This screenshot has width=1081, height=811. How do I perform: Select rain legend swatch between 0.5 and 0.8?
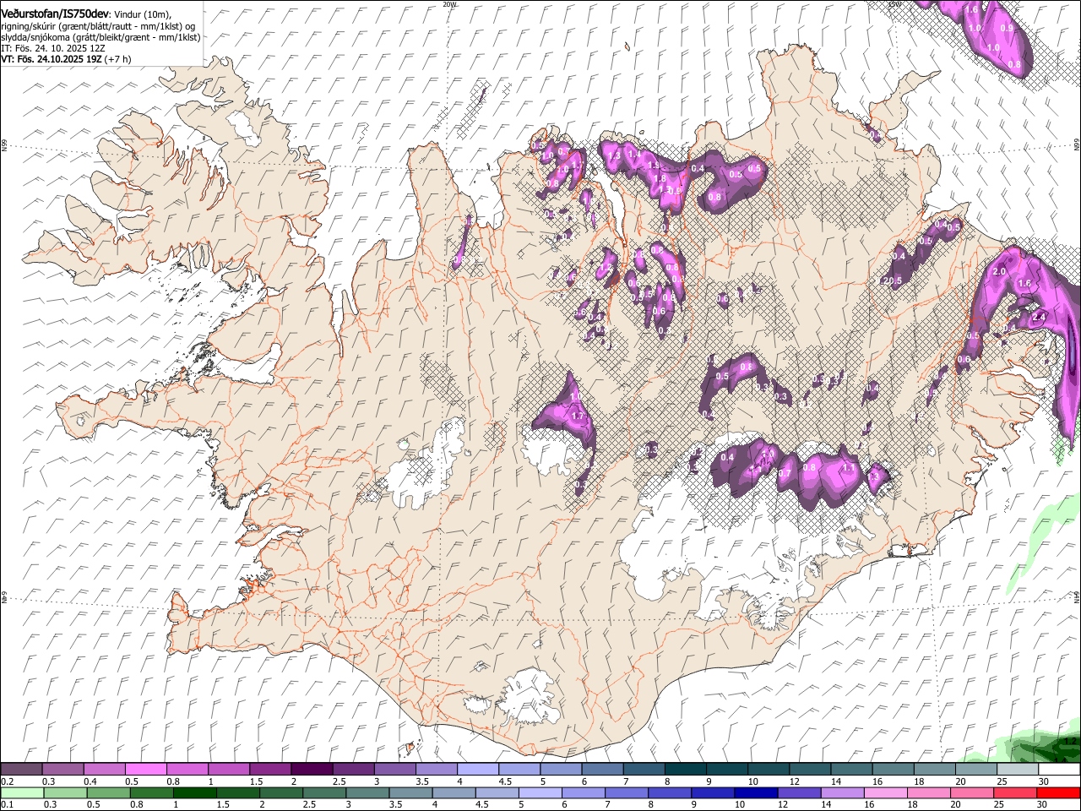coord(108,792)
